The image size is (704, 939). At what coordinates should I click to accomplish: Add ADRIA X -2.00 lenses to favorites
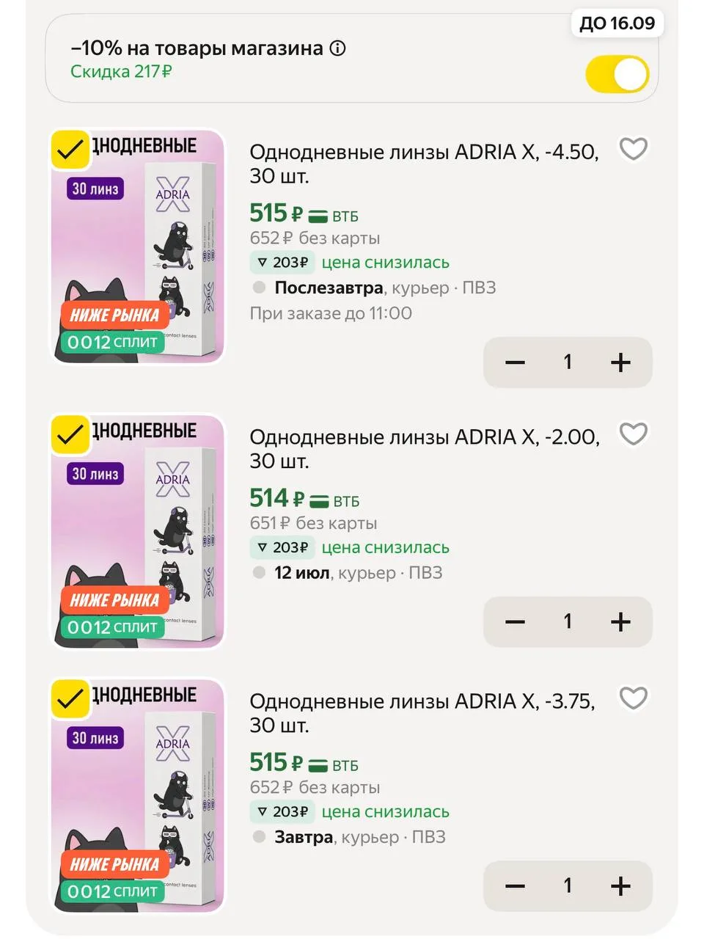[x=633, y=434]
